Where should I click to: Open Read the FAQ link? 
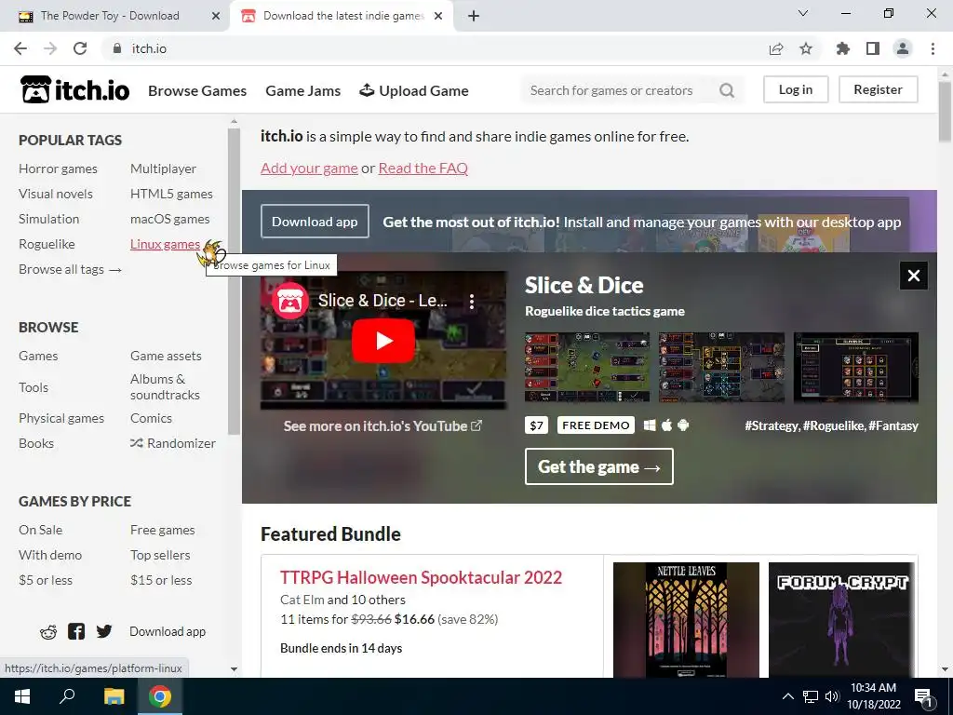click(423, 168)
